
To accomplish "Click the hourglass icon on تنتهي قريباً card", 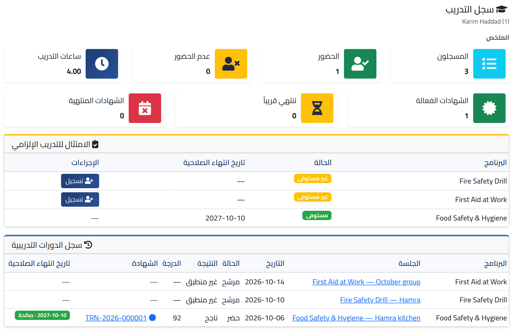I will (x=317, y=108).
